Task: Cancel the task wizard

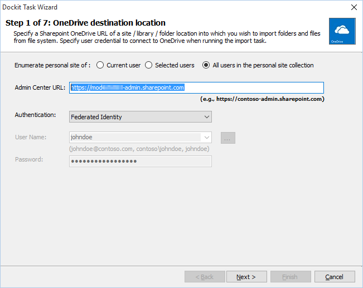Action: point(335,277)
